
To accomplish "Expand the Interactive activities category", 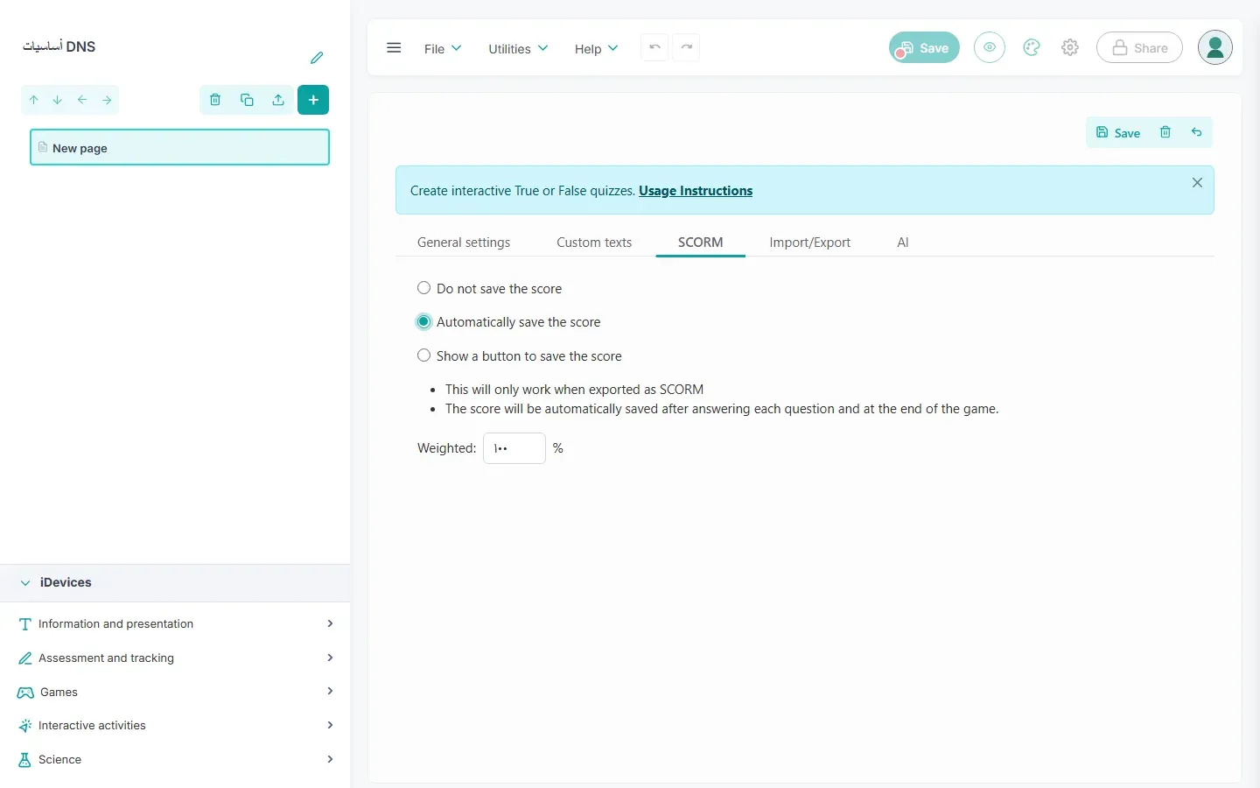I will pyautogui.click(x=175, y=725).
